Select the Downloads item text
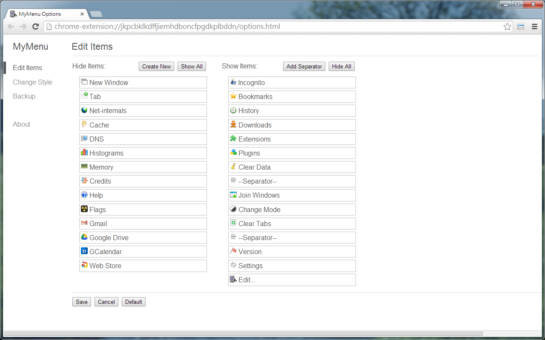 coord(255,125)
